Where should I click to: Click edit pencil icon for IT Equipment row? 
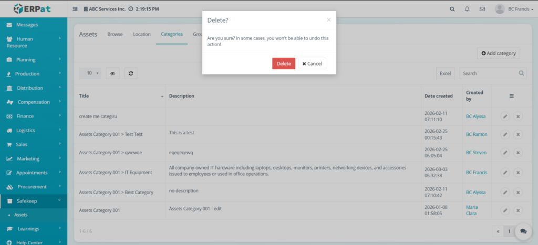pyautogui.click(x=504, y=172)
